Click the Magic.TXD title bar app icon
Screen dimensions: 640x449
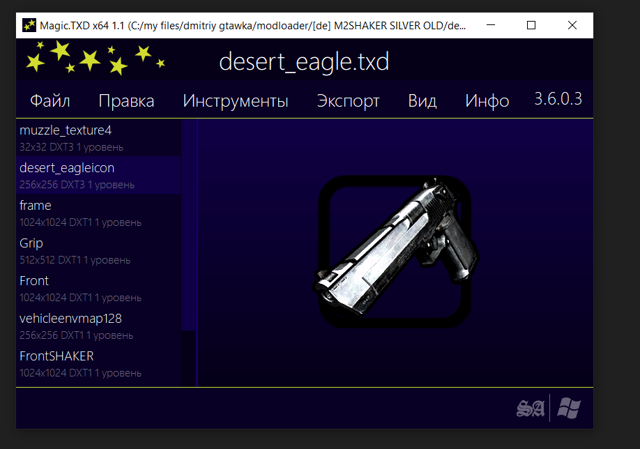tap(29, 25)
